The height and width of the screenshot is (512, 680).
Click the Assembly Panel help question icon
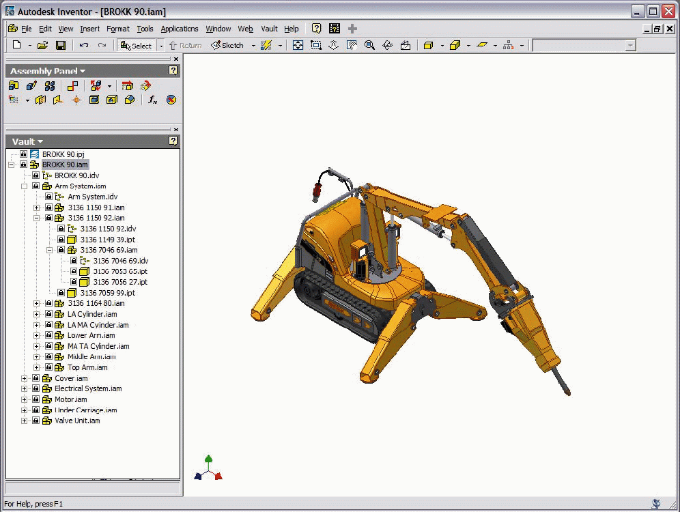(173, 71)
